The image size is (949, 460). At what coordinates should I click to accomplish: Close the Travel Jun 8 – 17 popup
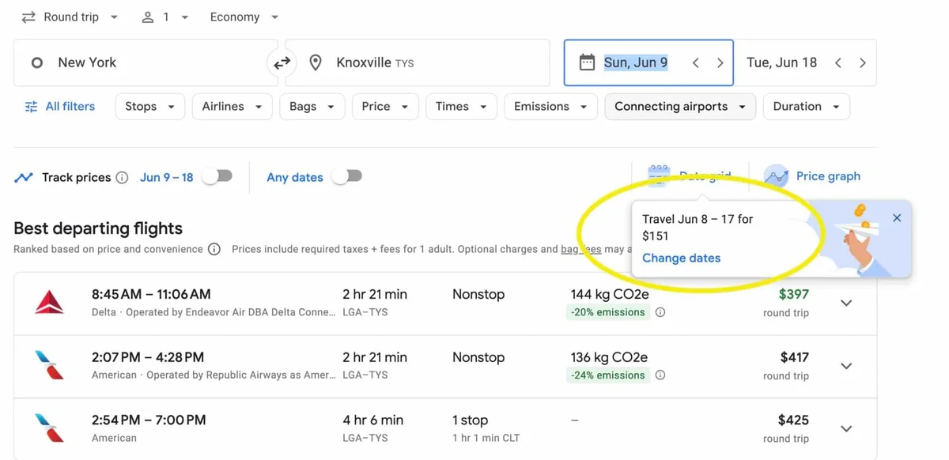click(896, 218)
